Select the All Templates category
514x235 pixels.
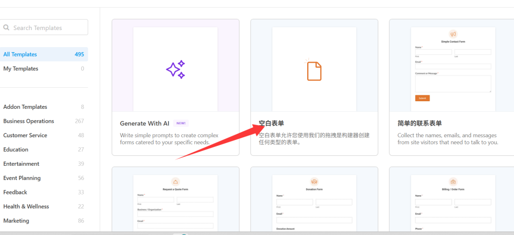(20, 55)
